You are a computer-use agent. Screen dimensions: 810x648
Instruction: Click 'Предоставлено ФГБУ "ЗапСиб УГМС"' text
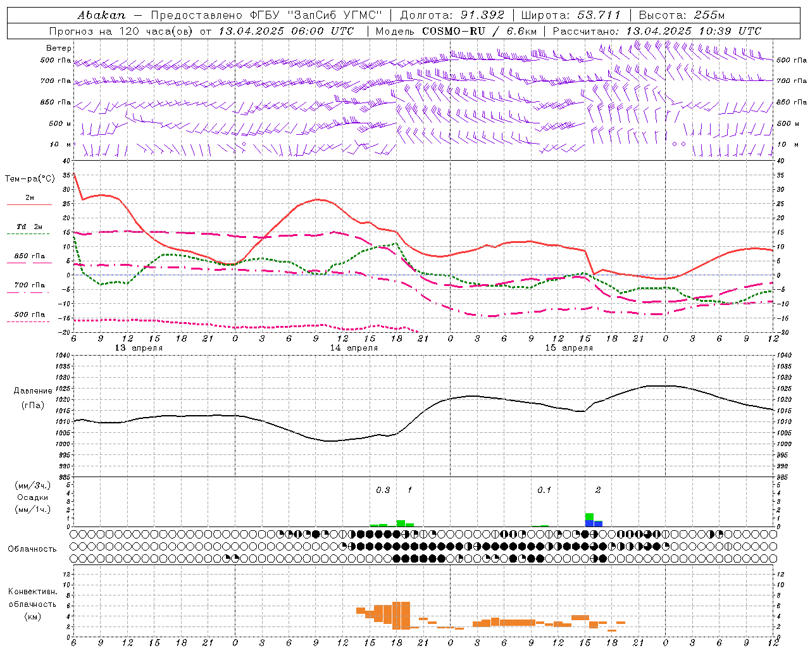(x=266, y=15)
